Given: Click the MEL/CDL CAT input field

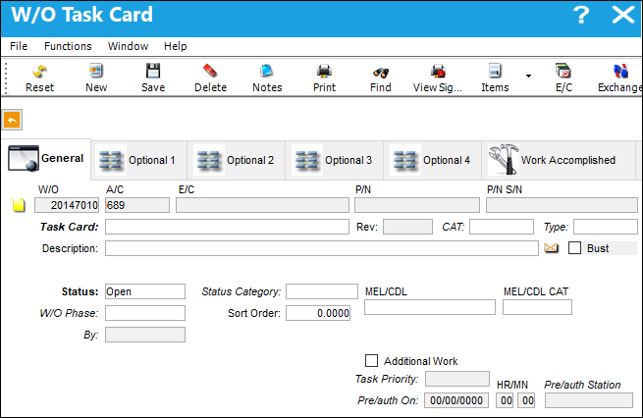Looking at the screenshot, I should [537, 307].
